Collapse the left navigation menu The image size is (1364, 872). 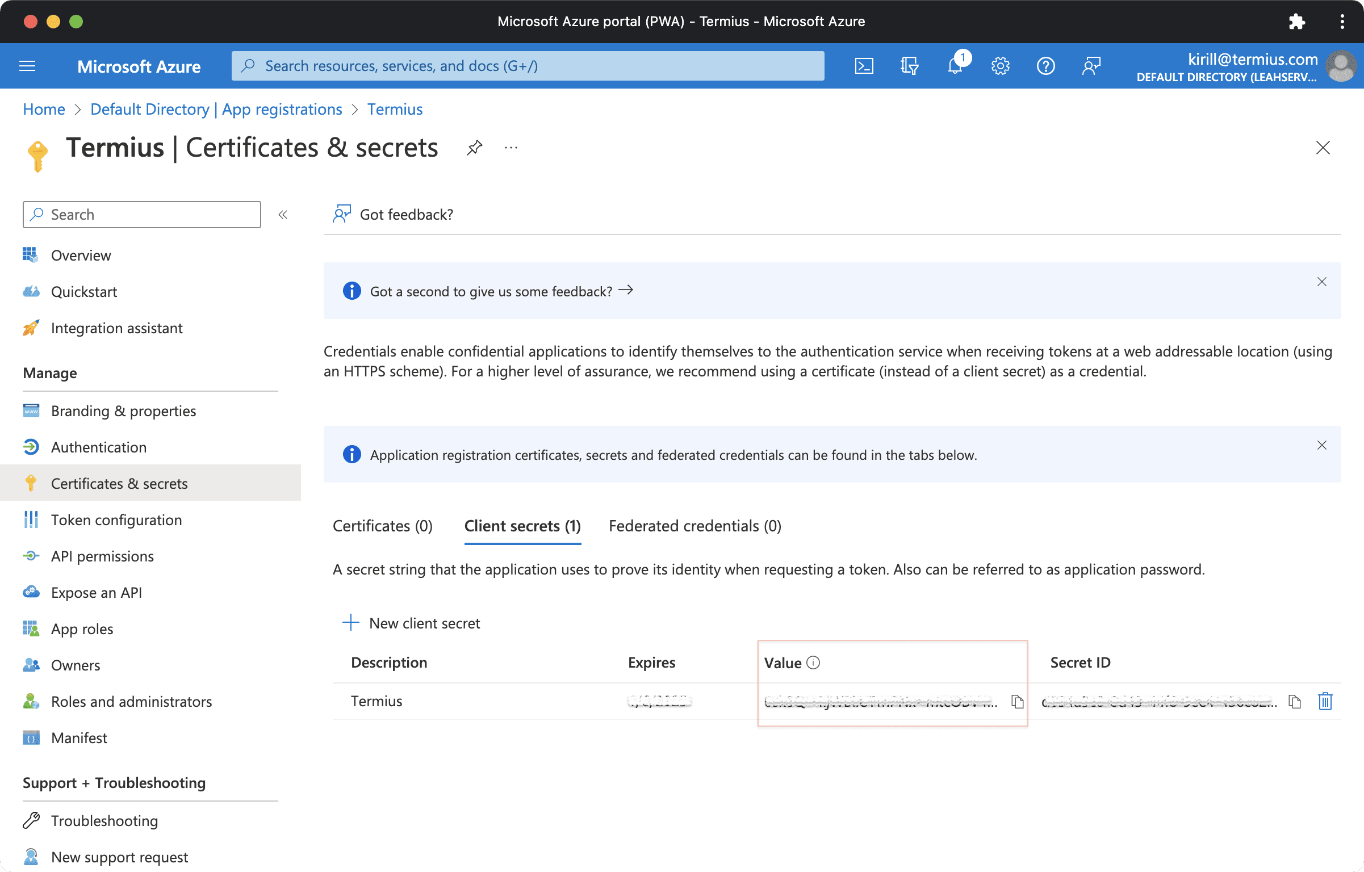pyautogui.click(x=283, y=215)
